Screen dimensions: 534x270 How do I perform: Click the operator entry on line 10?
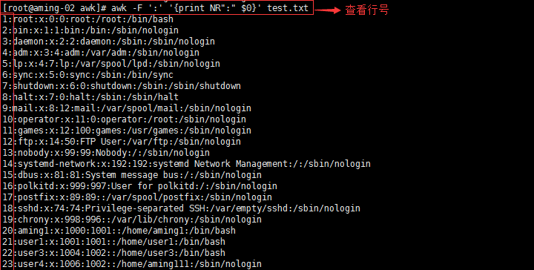coord(124,119)
